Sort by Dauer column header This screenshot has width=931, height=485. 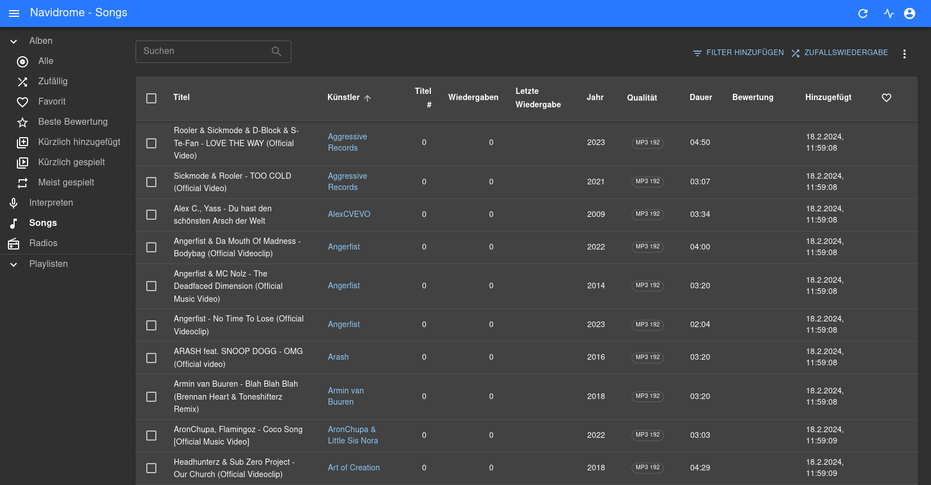701,97
